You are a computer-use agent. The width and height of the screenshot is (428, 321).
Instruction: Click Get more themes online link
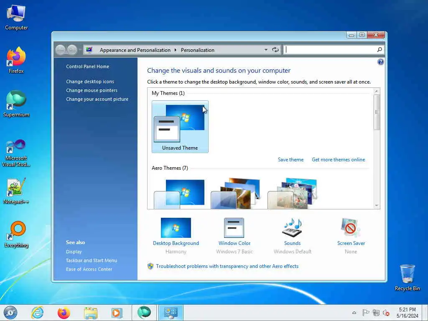(338, 159)
